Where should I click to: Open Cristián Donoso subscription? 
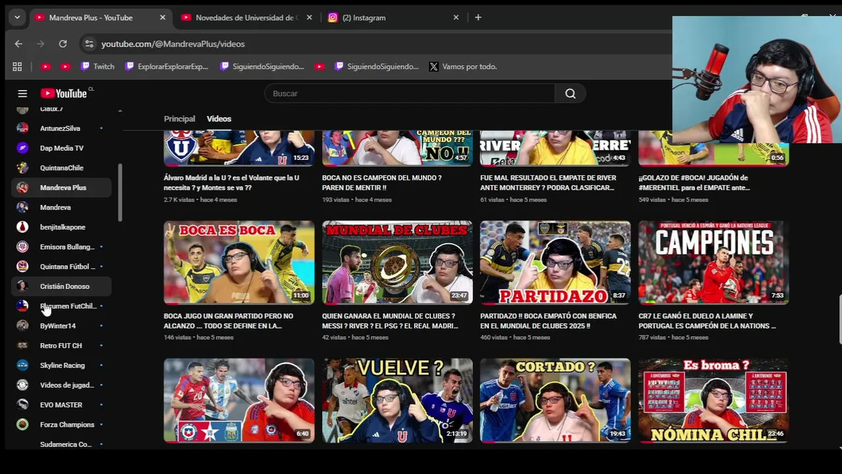pyautogui.click(x=61, y=286)
